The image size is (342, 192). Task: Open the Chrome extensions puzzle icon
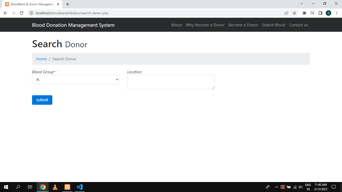304,13
